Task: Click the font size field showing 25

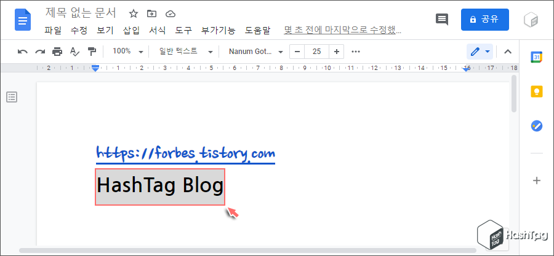Action: point(316,52)
